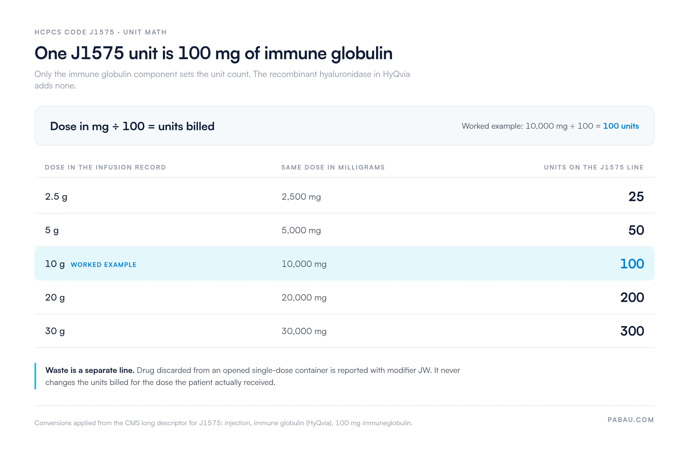This screenshot has height=458, width=689.
Task: Select the 5 g dose row
Action: [344, 230]
